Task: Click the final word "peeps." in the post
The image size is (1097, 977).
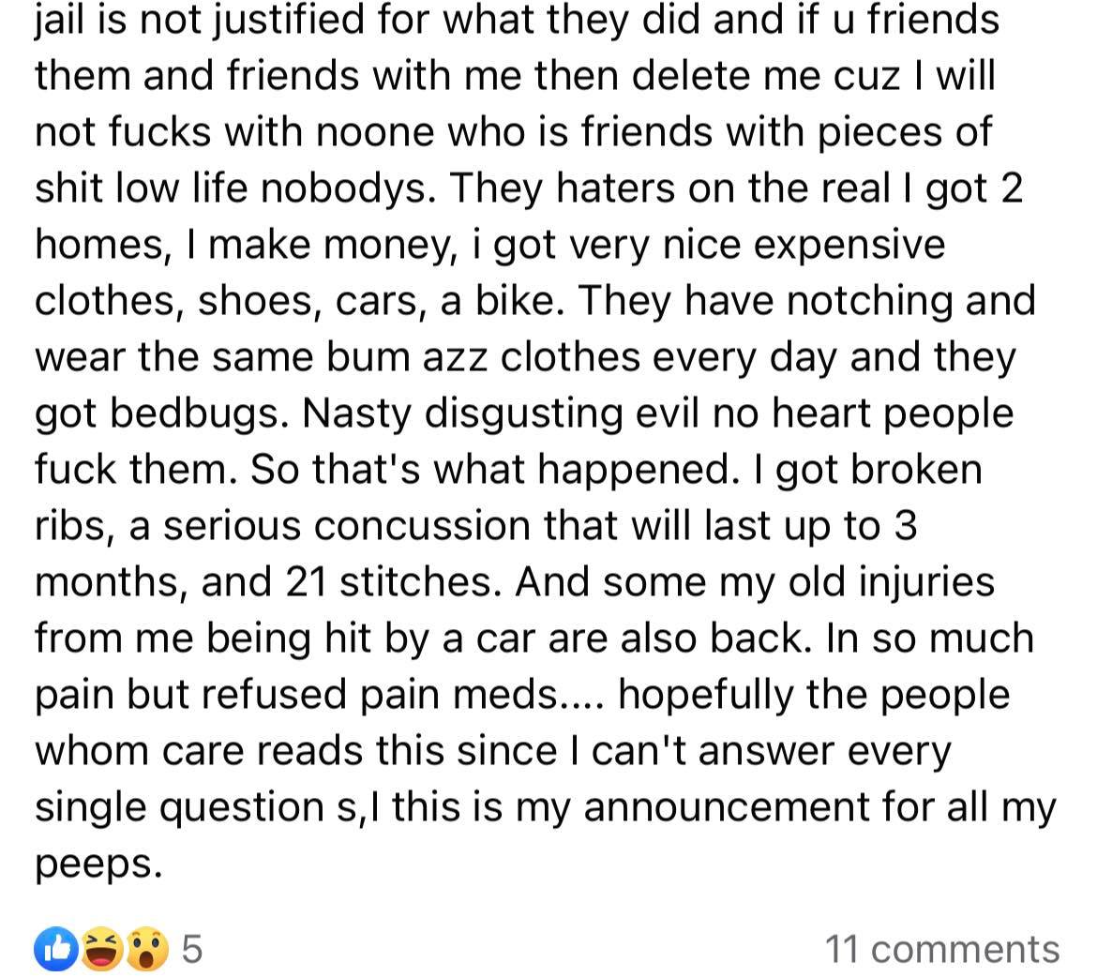Action: pos(93,864)
